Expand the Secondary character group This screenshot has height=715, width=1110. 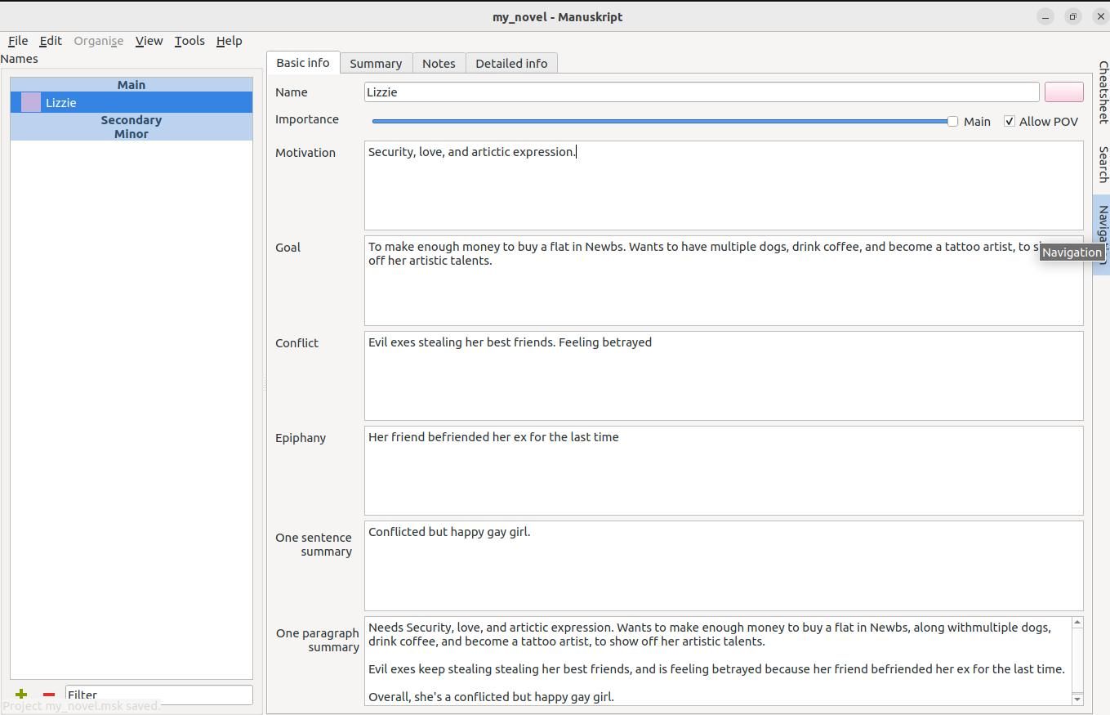coord(131,119)
